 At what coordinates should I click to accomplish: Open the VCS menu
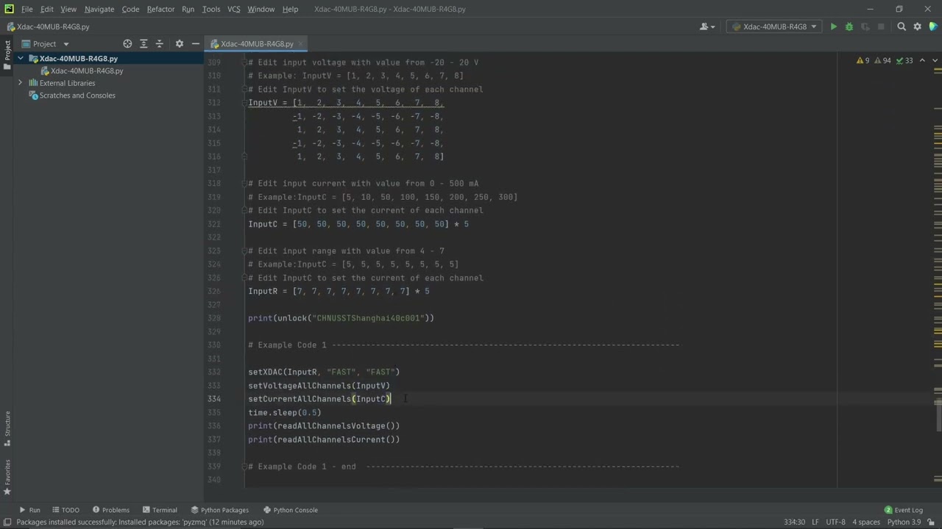(x=233, y=9)
